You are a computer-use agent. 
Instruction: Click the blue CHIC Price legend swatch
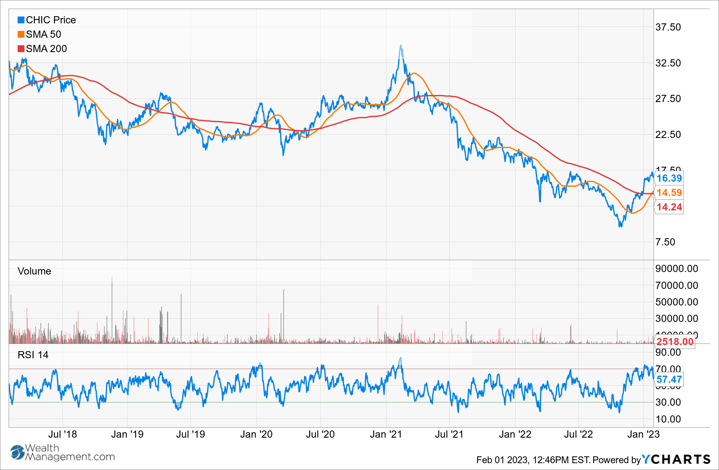(21, 20)
